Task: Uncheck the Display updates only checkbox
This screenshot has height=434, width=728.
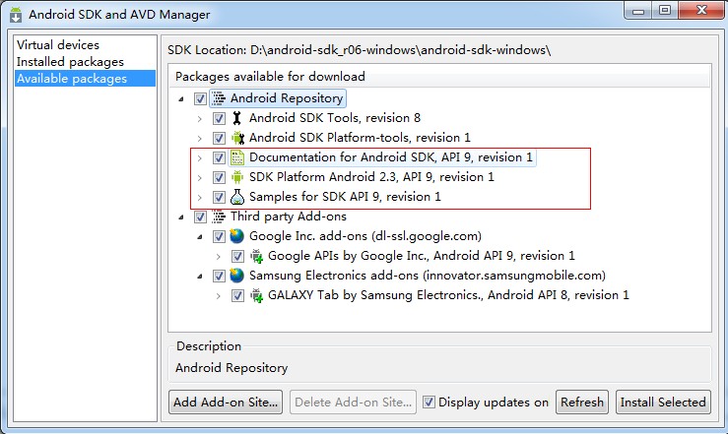Action: tap(429, 402)
